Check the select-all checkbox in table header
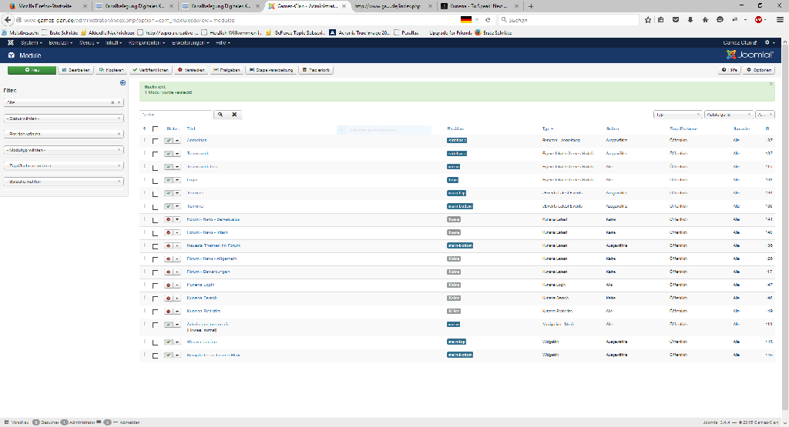789x427 pixels. (x=155, y=128)
